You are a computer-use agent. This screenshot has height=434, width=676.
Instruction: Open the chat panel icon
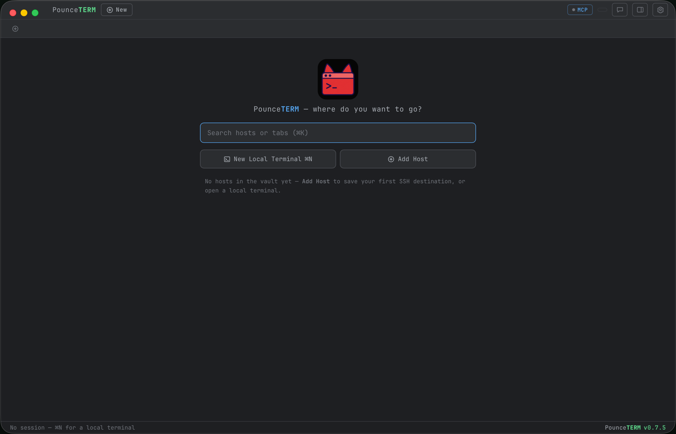(620, 10)
